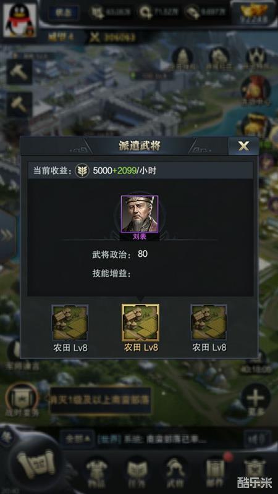
Task: Click the quest banner about 南蛮部落
Action: [100, 400]
